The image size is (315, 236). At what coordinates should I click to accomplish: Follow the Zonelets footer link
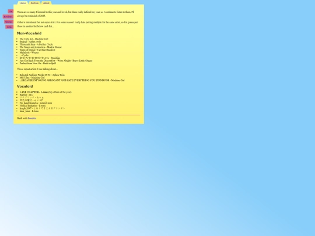point(32,118)
